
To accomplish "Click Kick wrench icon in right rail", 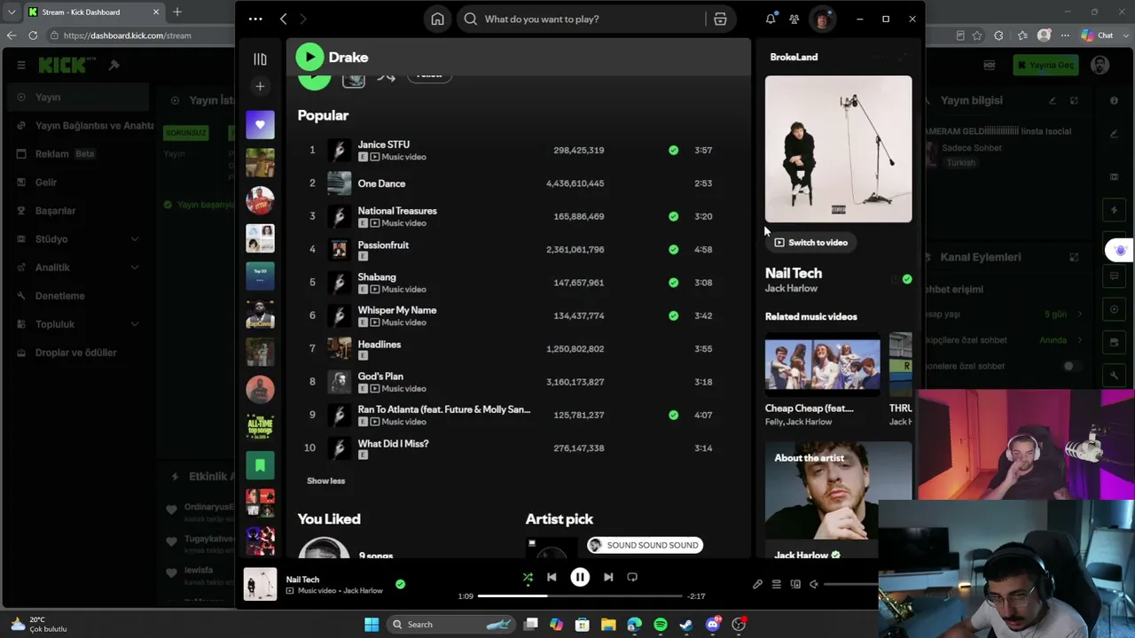I will coord(1115,376).
